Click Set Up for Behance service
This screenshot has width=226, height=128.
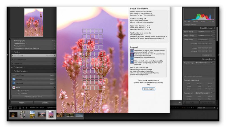[52, 79]
